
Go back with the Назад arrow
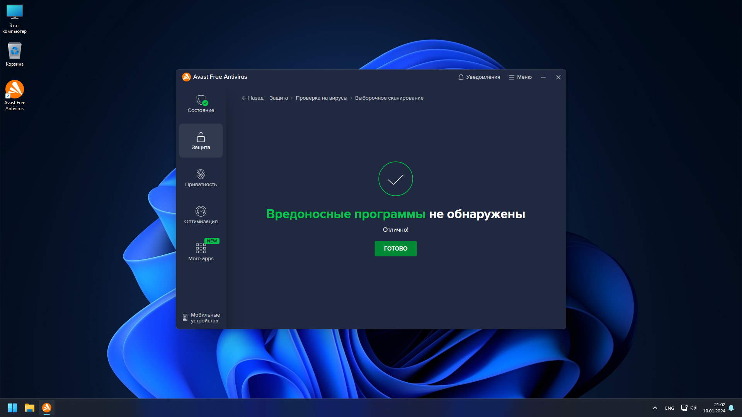(x=252, y=98)
